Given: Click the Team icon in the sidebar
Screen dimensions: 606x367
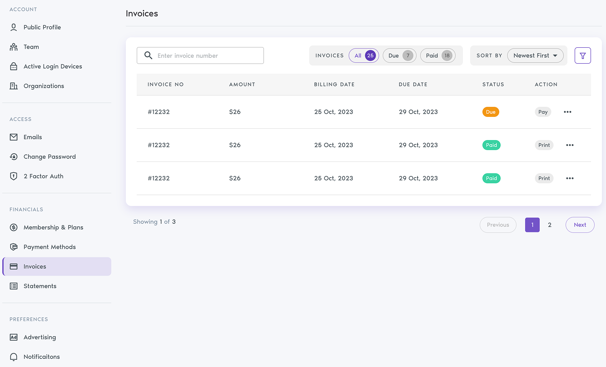Looking at the screenshot, I should (x=13, y=46).
